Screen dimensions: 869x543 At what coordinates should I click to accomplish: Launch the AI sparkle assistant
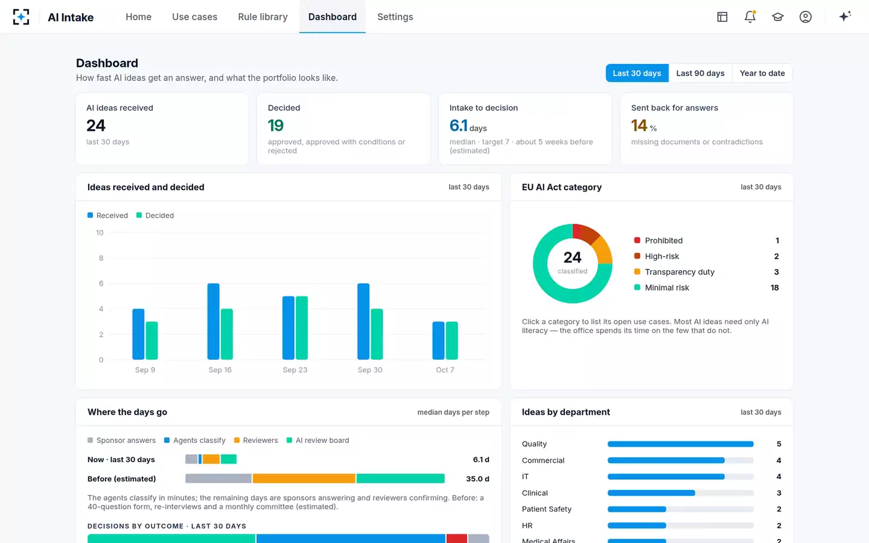click(845, 16)
